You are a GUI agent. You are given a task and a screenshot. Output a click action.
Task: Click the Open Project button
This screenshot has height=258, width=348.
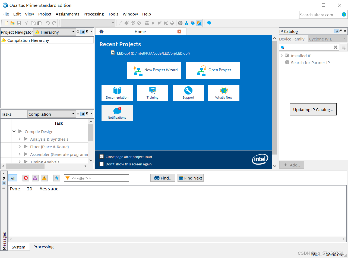coord(213,71)
